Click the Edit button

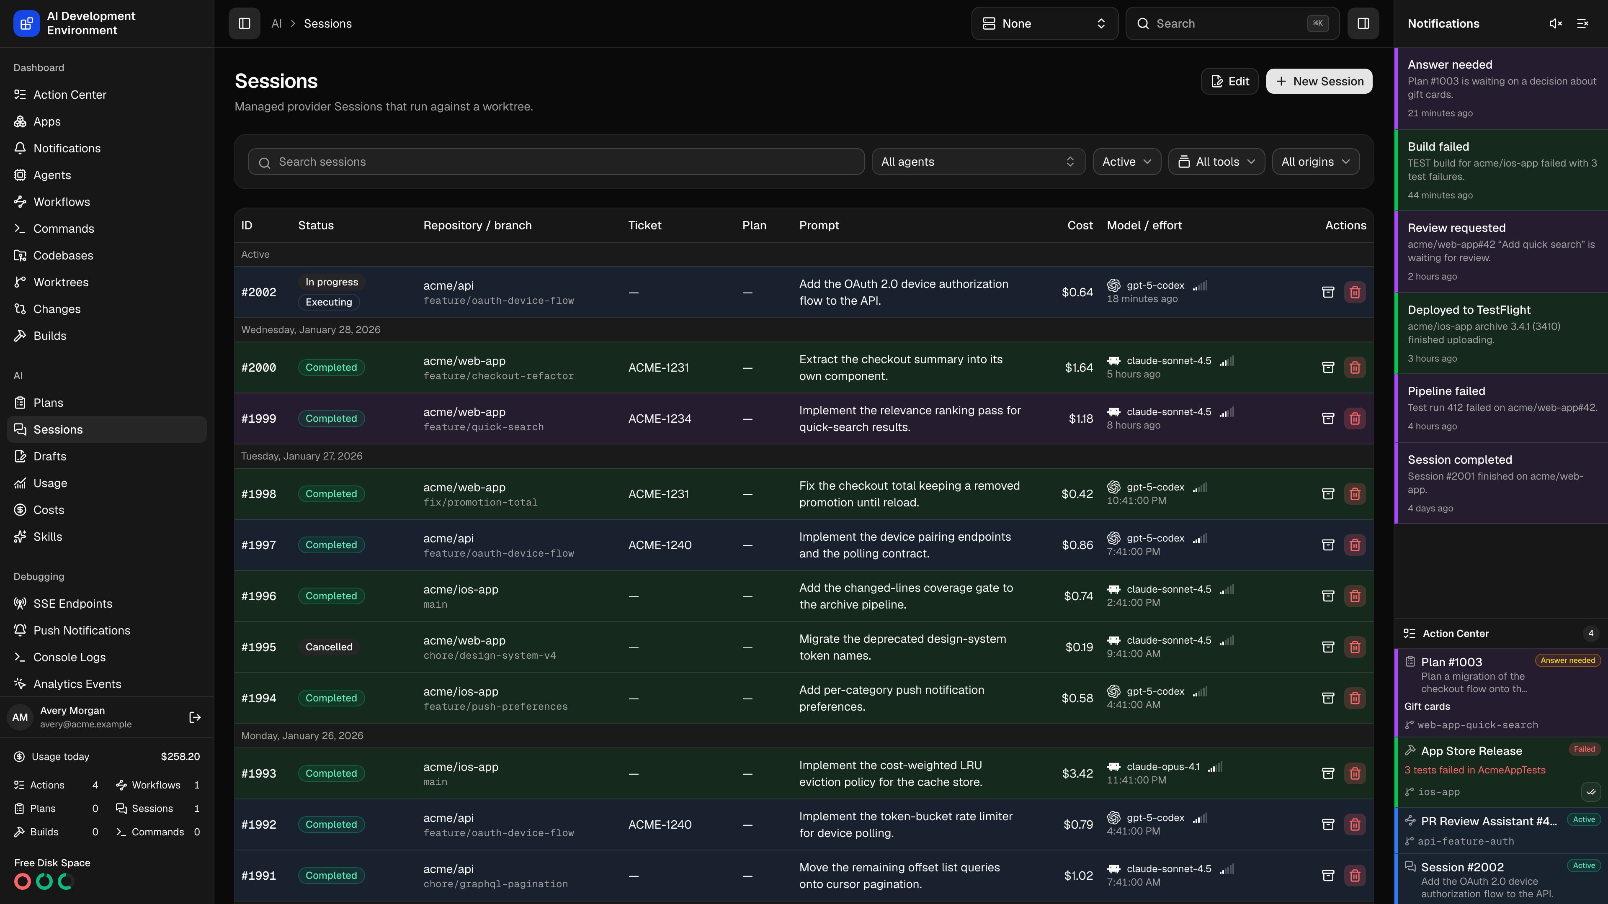(1230, 82)
